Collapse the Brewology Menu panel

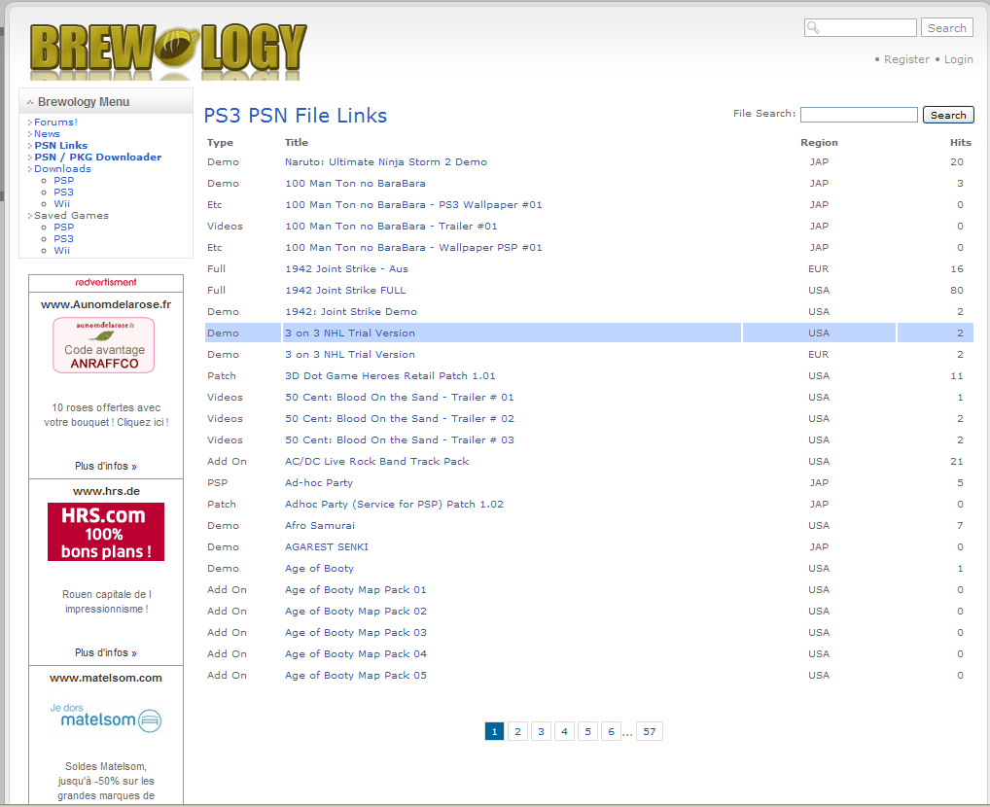pos(30,102)
